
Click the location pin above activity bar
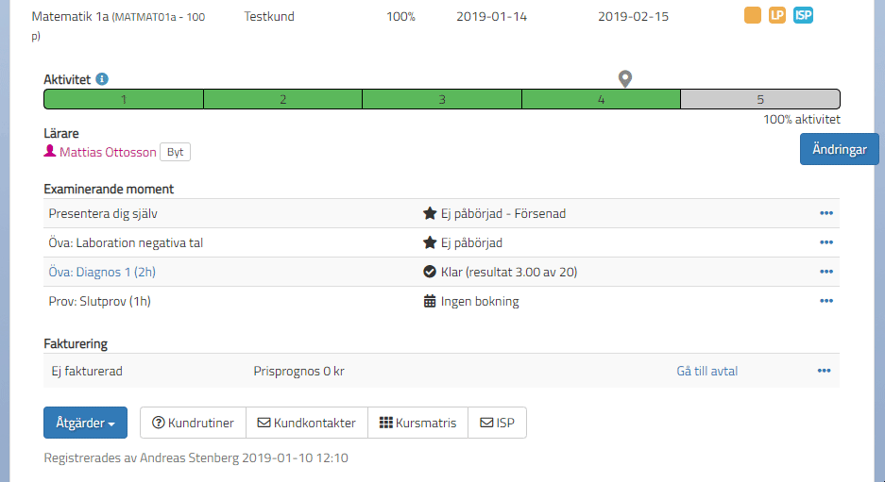tap(624, 78)
